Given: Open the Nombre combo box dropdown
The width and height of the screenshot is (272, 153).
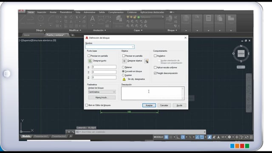Looking at the screenshot, I should (x=133, y=47).
